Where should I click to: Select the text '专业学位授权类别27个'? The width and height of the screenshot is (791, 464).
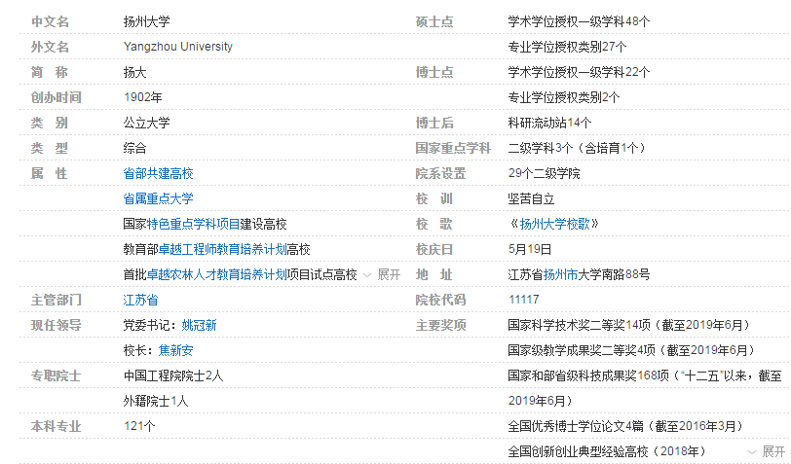567,47
